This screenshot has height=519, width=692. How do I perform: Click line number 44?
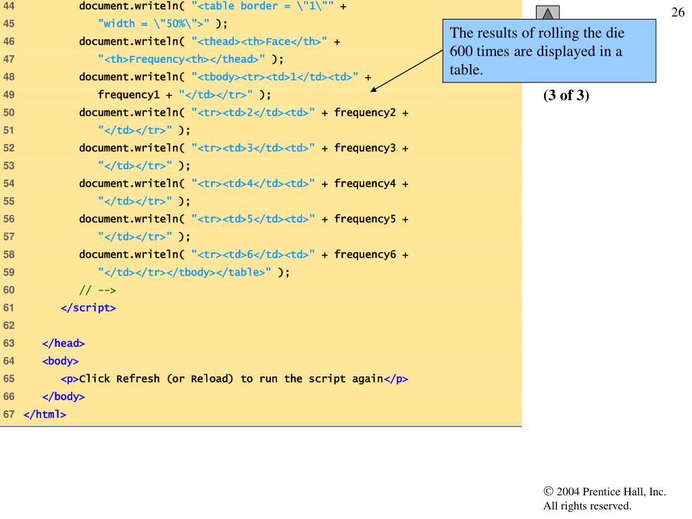coord(9,6)
